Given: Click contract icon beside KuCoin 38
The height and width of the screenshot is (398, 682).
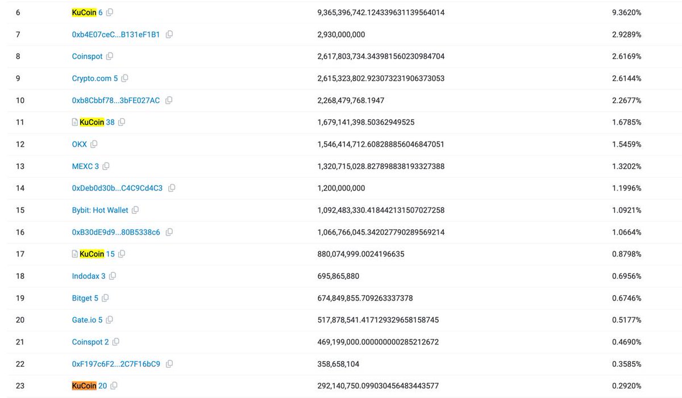Looking at the screenshot, I should [x=75, y=122].
